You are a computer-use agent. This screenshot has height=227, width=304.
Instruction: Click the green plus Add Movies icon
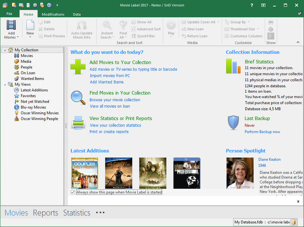pos(78,66)
